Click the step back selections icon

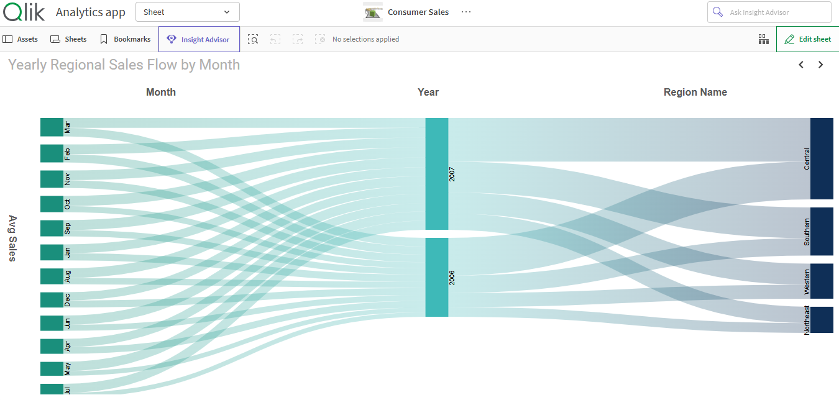275,39
